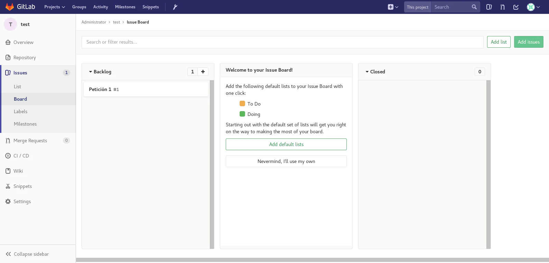Click Nevermind, I'll use my own
The height and width of the screenshot is (263, 549).
pos(286,161)
